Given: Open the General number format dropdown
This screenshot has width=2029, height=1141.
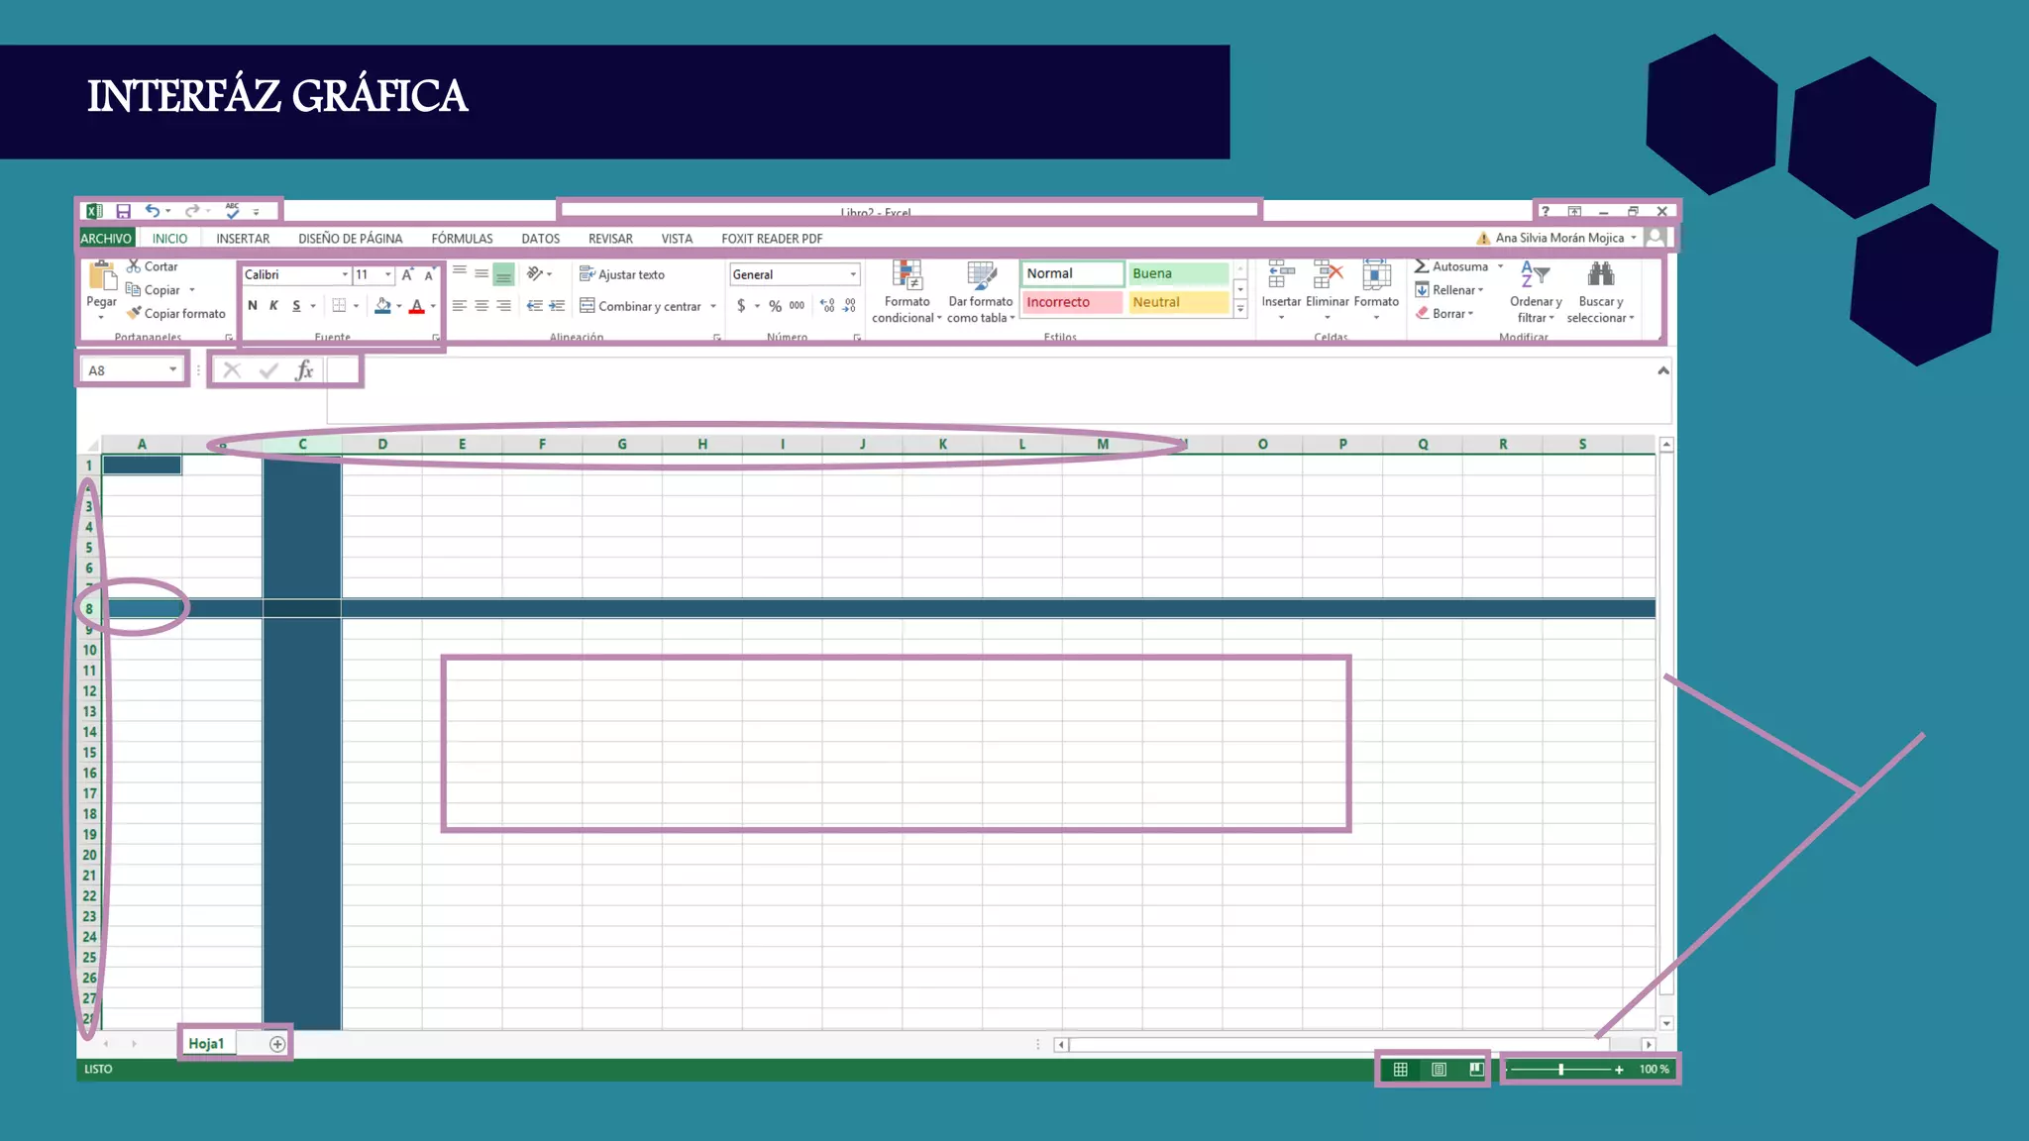Looking at the screenshot, I should (852, 274).
